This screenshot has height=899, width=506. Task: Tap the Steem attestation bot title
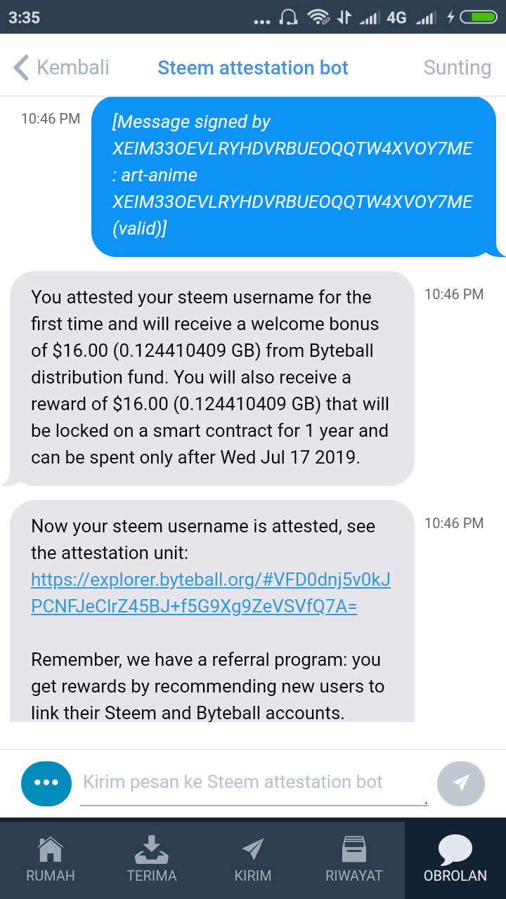pos(253,68)
